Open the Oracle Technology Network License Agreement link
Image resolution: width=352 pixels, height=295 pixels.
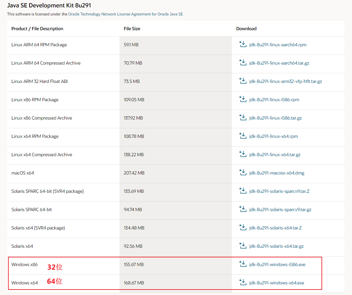point(126,14)
